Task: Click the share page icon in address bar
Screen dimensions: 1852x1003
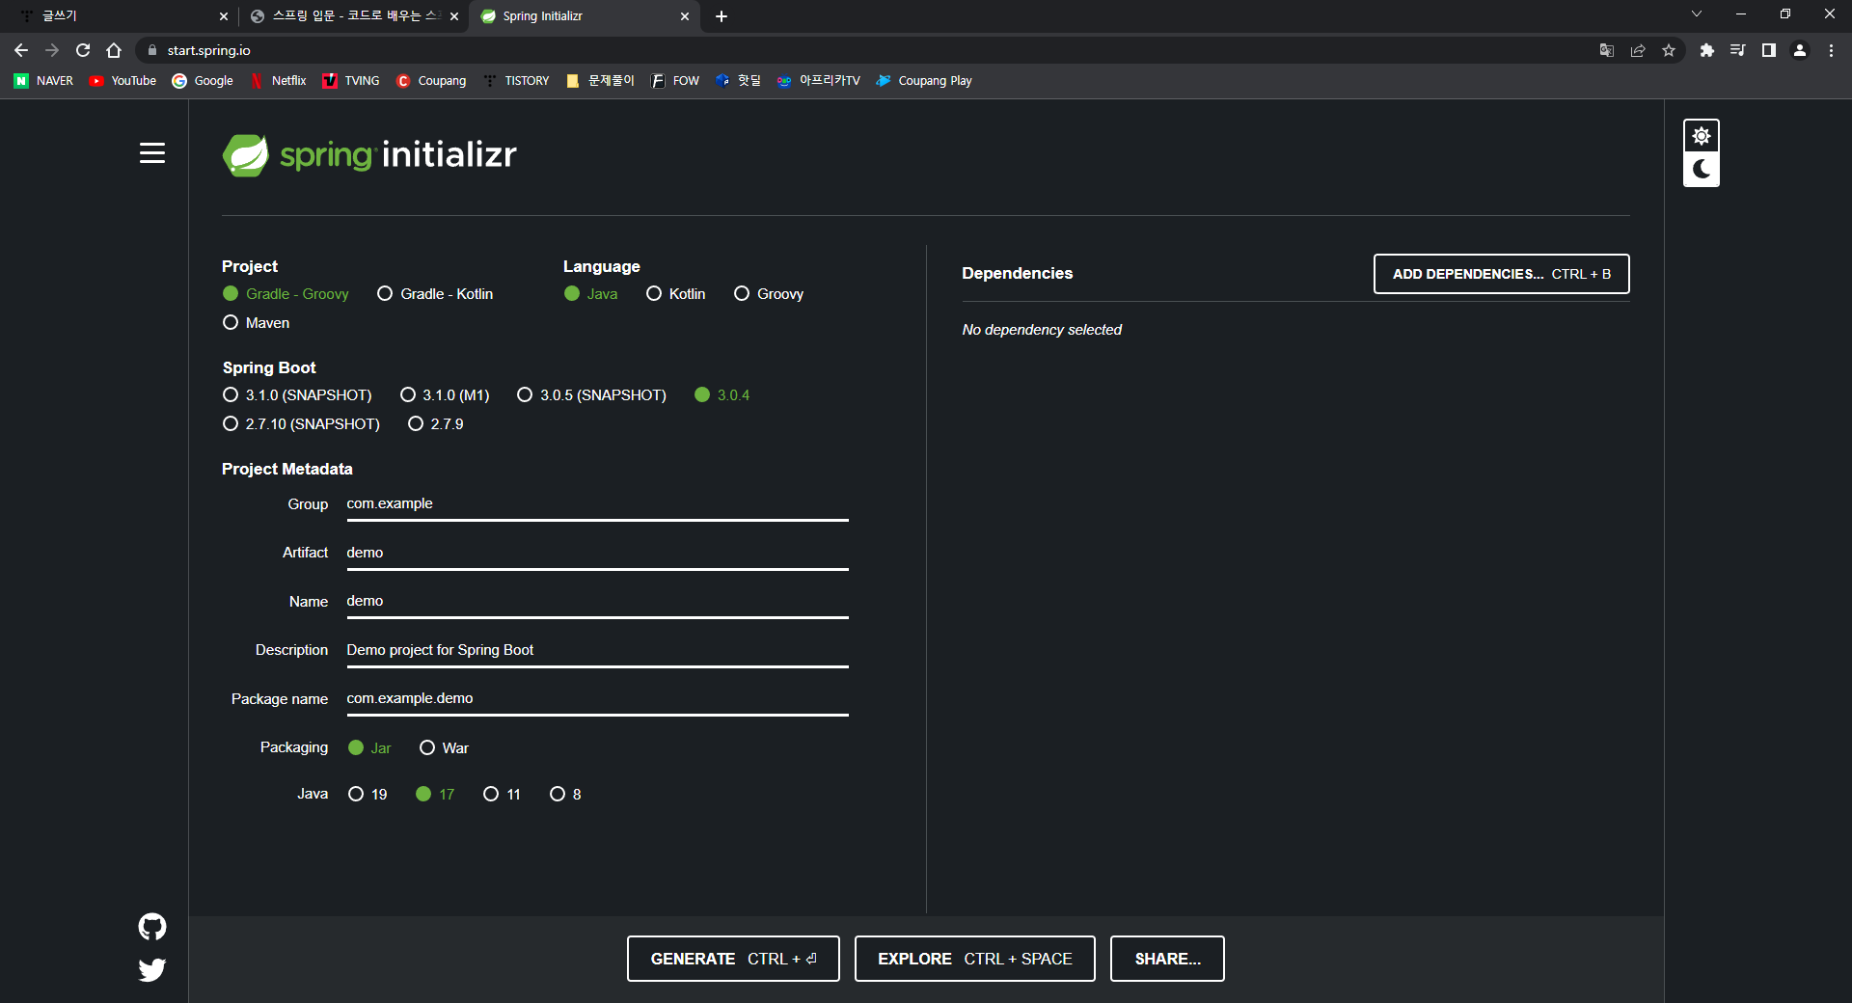Action: pyautogui.click(x=1638, y=50)
